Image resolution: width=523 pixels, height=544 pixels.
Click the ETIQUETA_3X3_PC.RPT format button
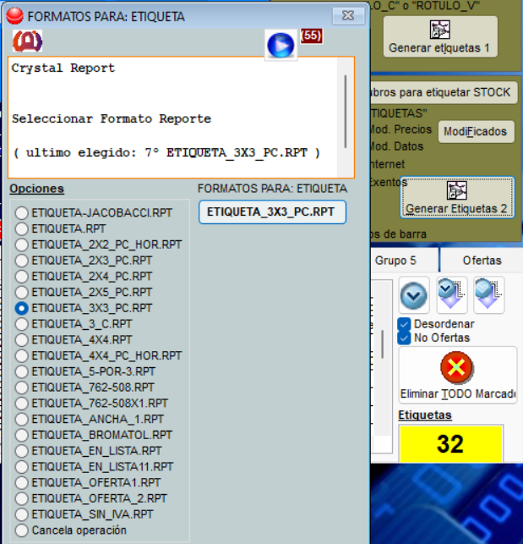click(272, 212)
